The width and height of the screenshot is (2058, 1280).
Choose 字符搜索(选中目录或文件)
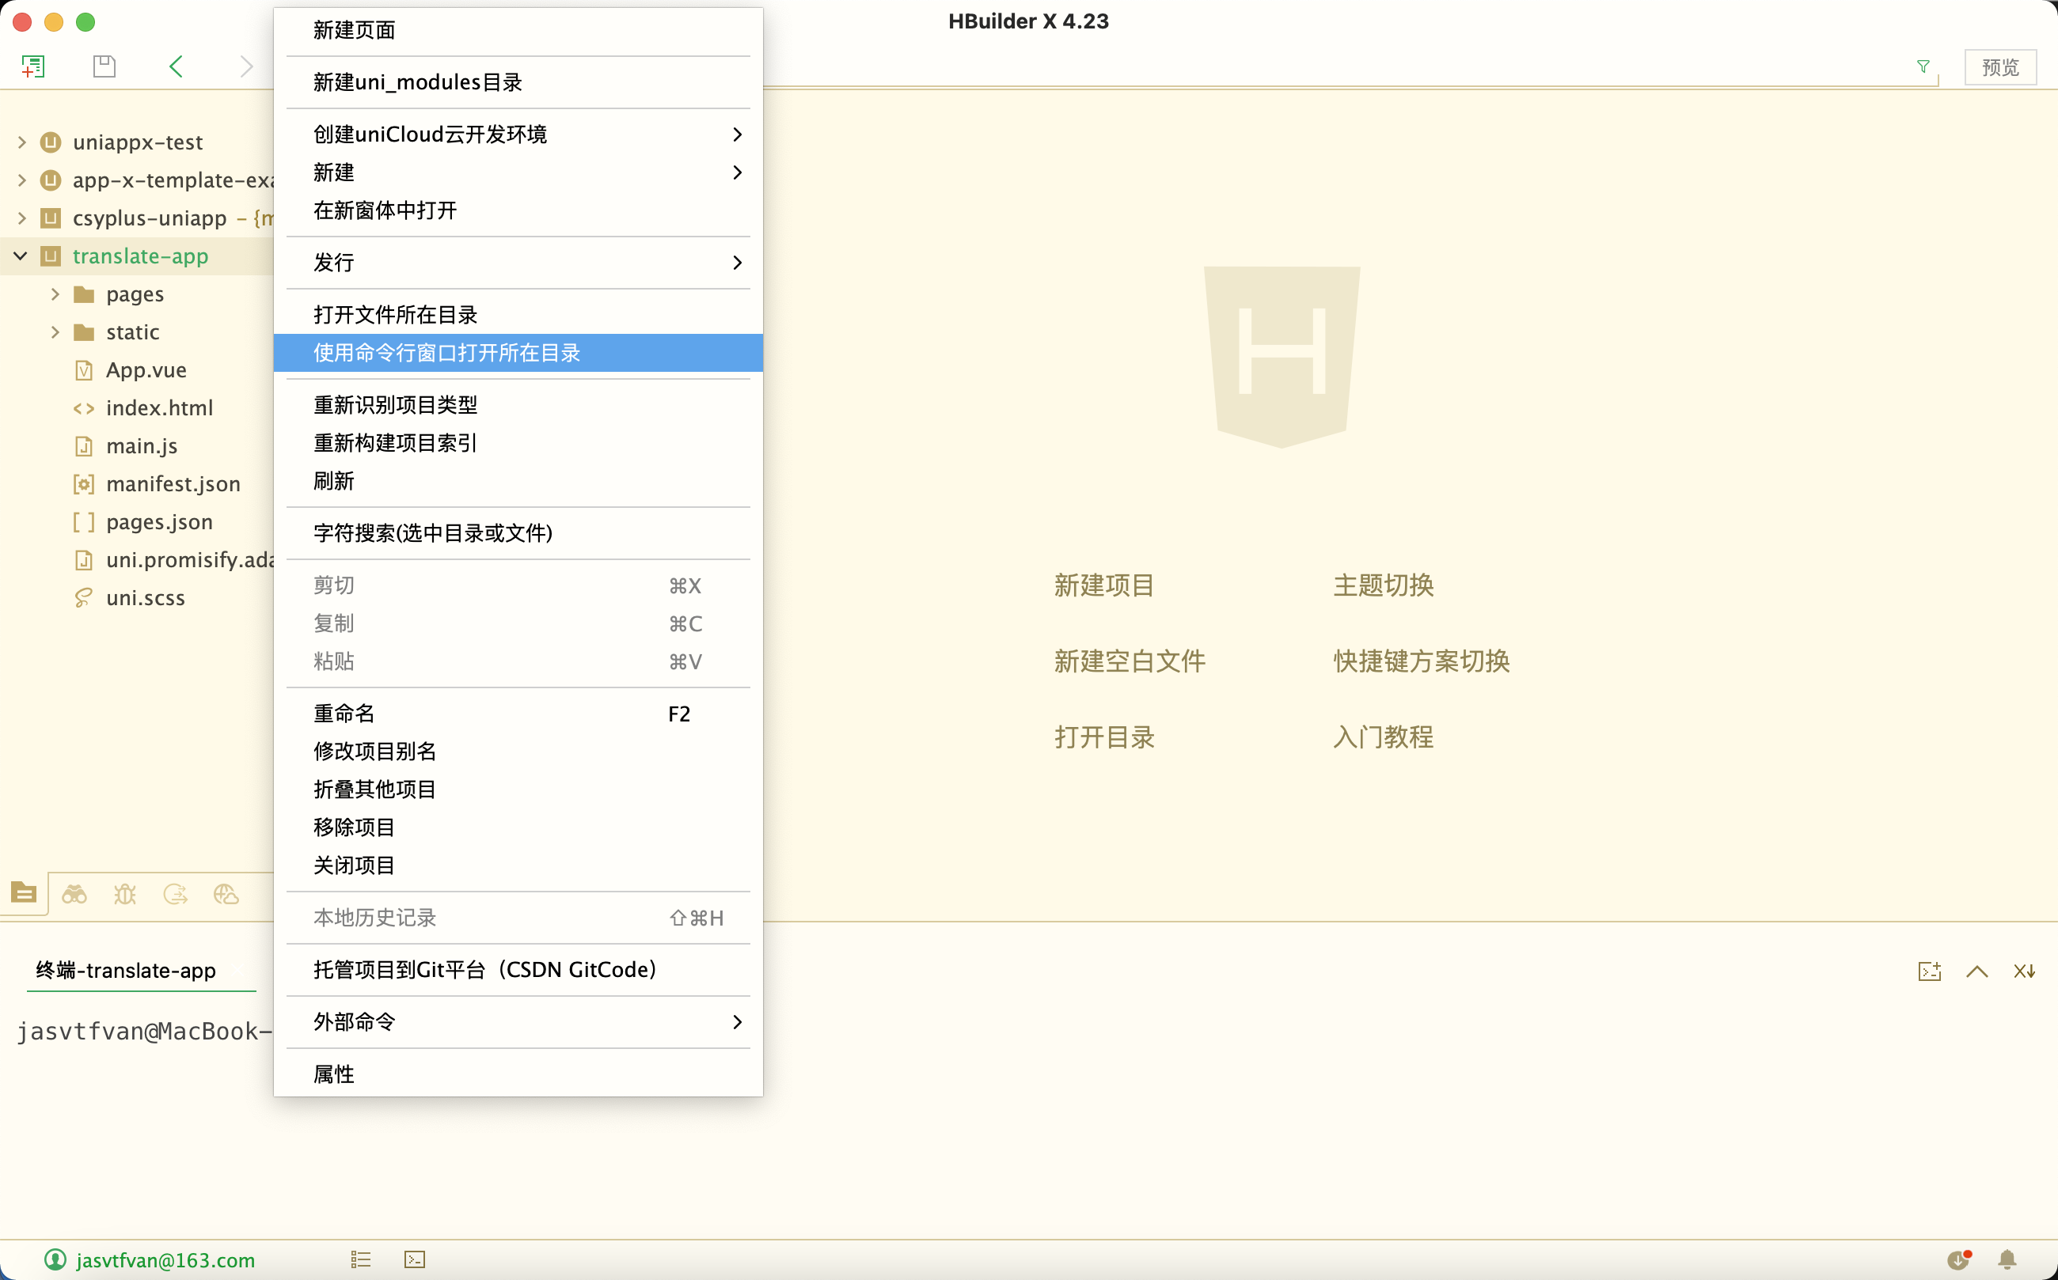click(x=518, y=533)
